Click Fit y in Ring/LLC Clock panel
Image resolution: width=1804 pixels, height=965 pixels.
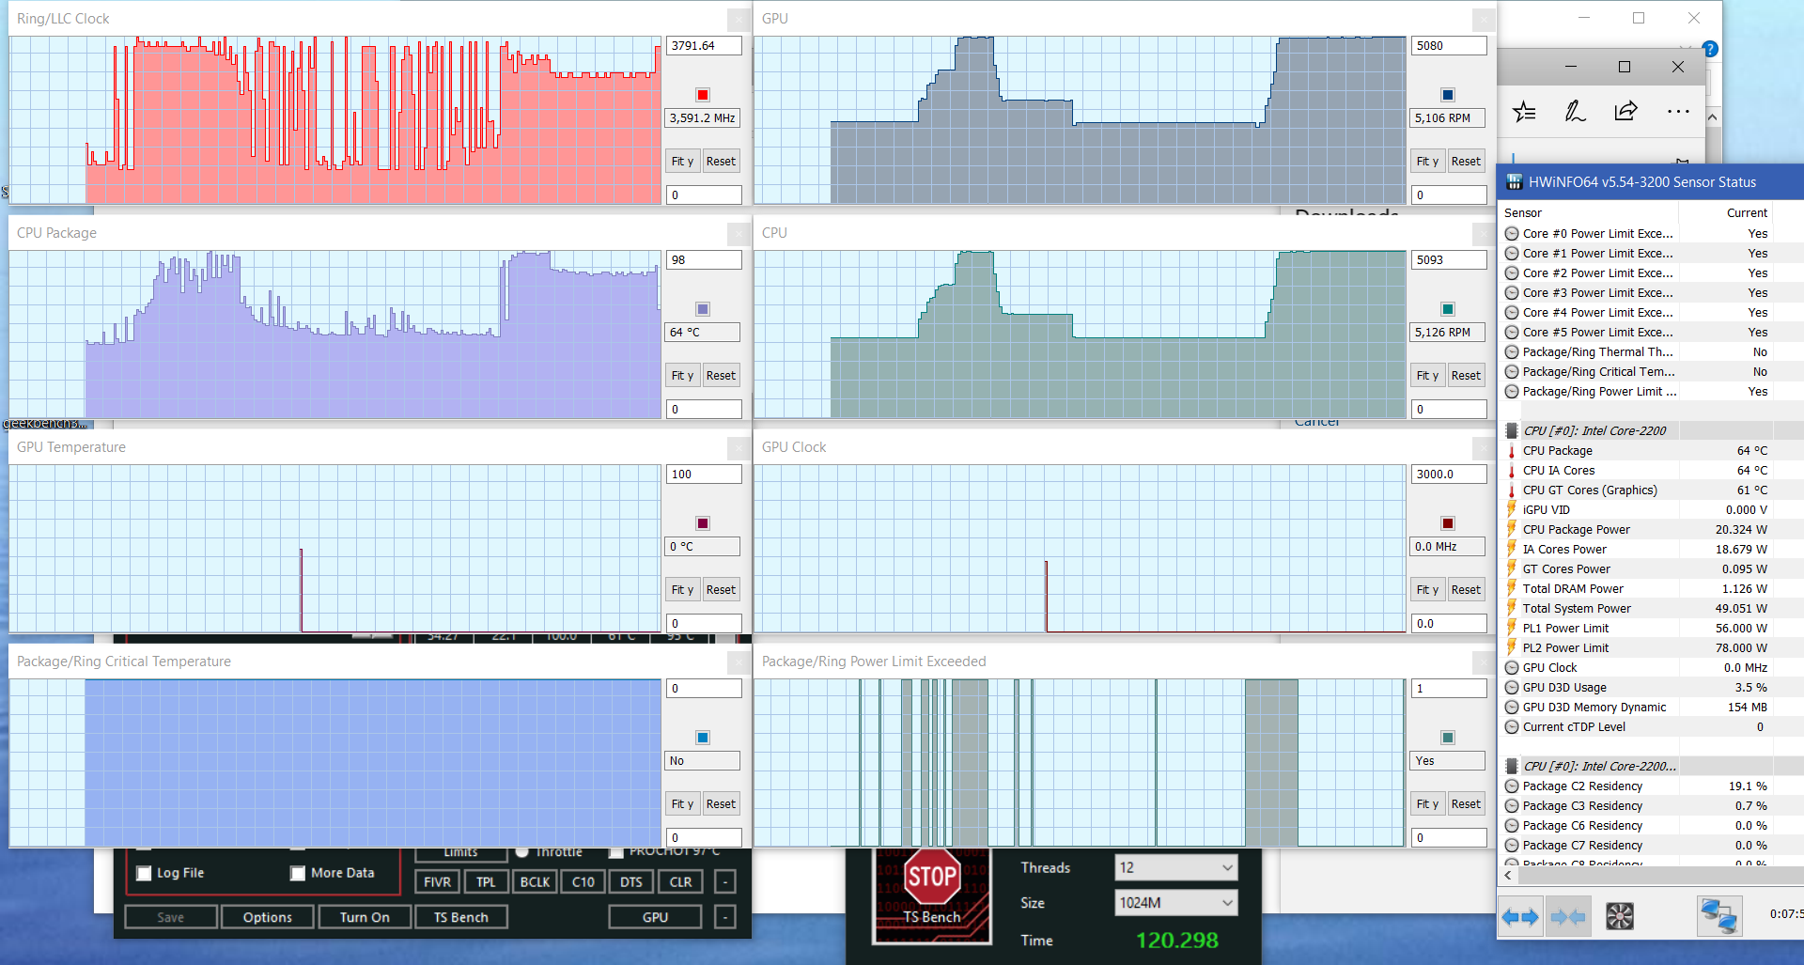tap(682, 162)
